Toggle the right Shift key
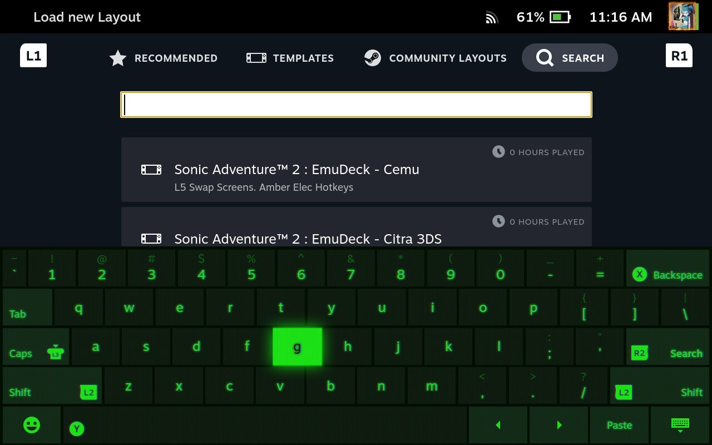This screenshot has width=712, height=445. pos(660,385)
